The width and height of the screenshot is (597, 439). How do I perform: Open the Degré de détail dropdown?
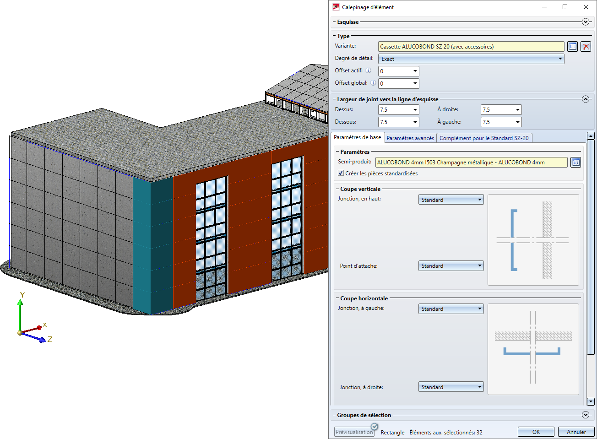[471, 59]
